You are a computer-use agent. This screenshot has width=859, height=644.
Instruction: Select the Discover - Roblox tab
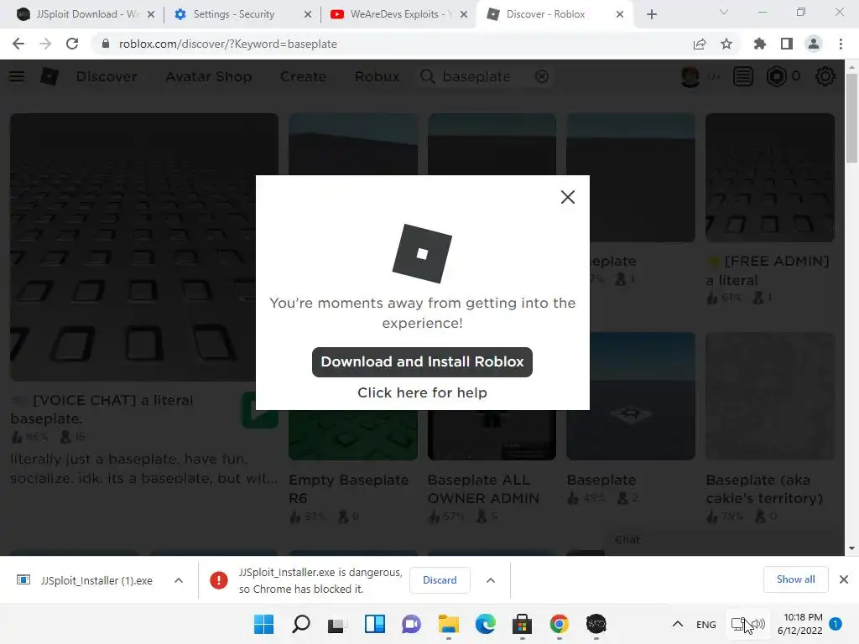click(545, 14)
